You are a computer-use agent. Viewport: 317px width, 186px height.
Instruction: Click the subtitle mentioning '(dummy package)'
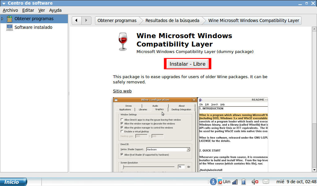coord(195,51)
